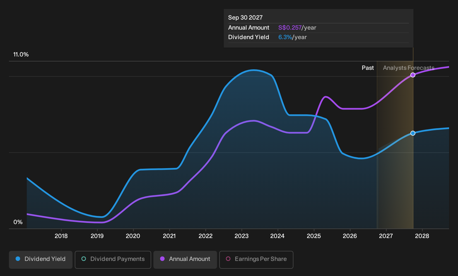Viewport: 458px width, 276px height.
Task: Enable the Earnings Per Share series
Action: click(x=256, y=260)
